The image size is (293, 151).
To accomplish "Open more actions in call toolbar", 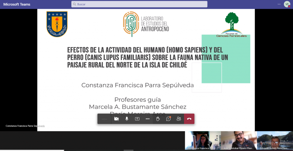I will pos(148,119).
